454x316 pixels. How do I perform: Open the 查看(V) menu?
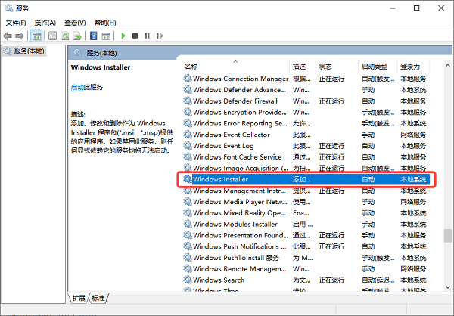click(x=75, y=23)
